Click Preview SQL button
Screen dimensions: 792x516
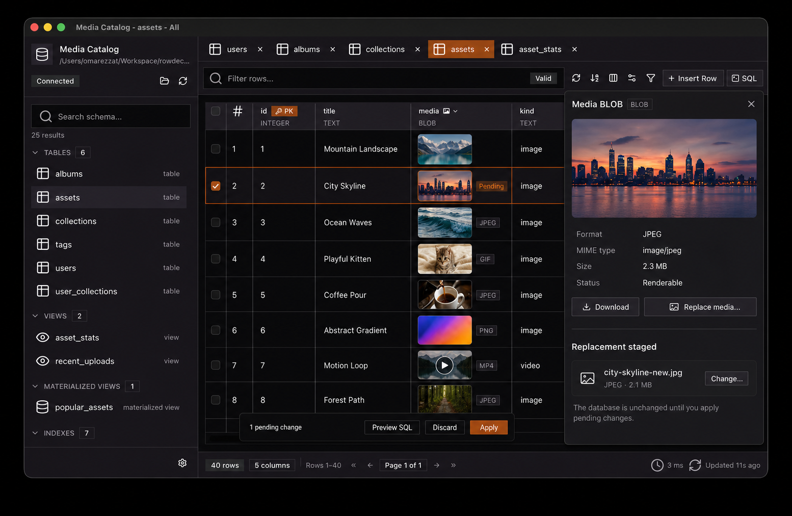[392, 427]
